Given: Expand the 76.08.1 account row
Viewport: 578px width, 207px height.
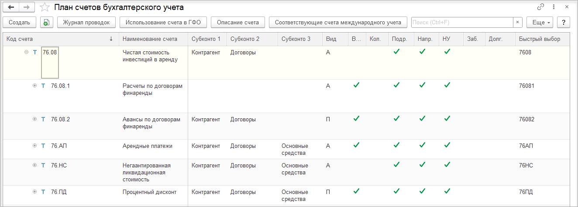Looking at the screenshot, I should pyautogui.click(x=35, y=86).
